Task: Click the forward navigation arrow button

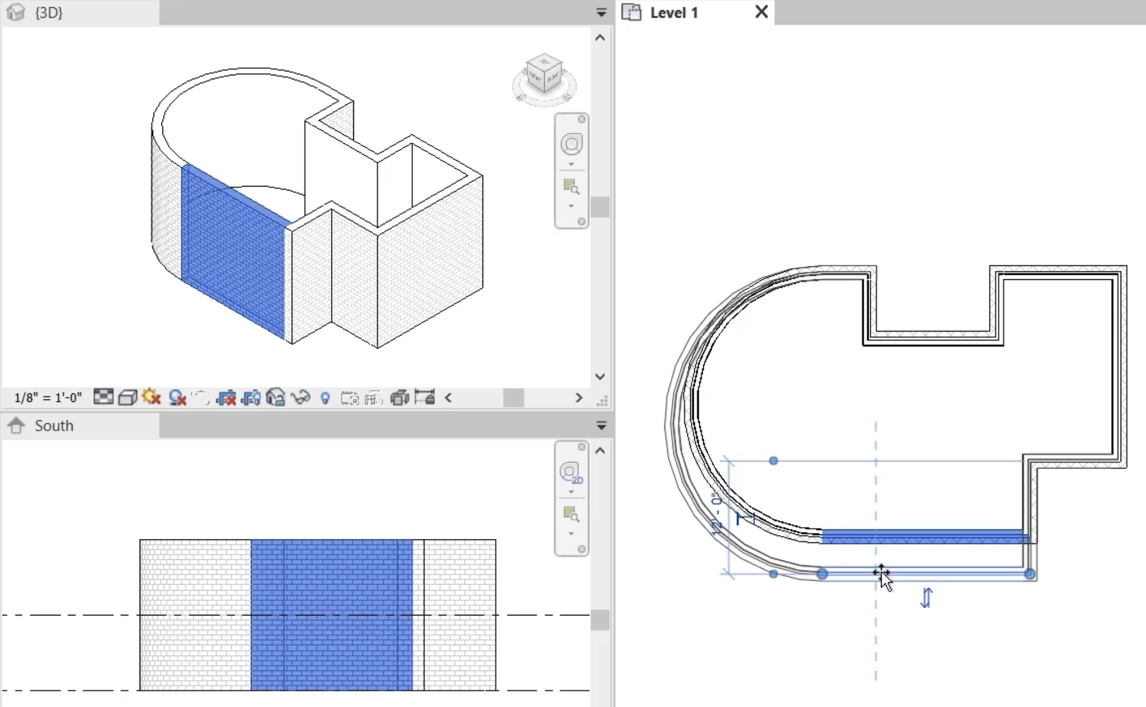Action: 578,398
